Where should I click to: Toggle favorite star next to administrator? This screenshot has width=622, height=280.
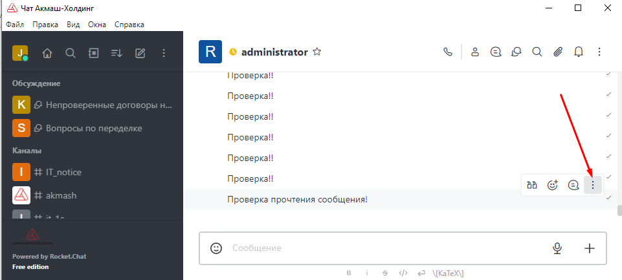[317, 52]
